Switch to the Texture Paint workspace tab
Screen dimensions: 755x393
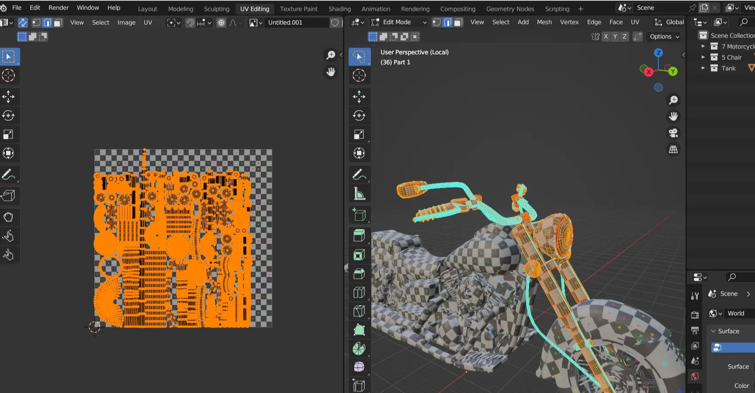coord(298,9)
